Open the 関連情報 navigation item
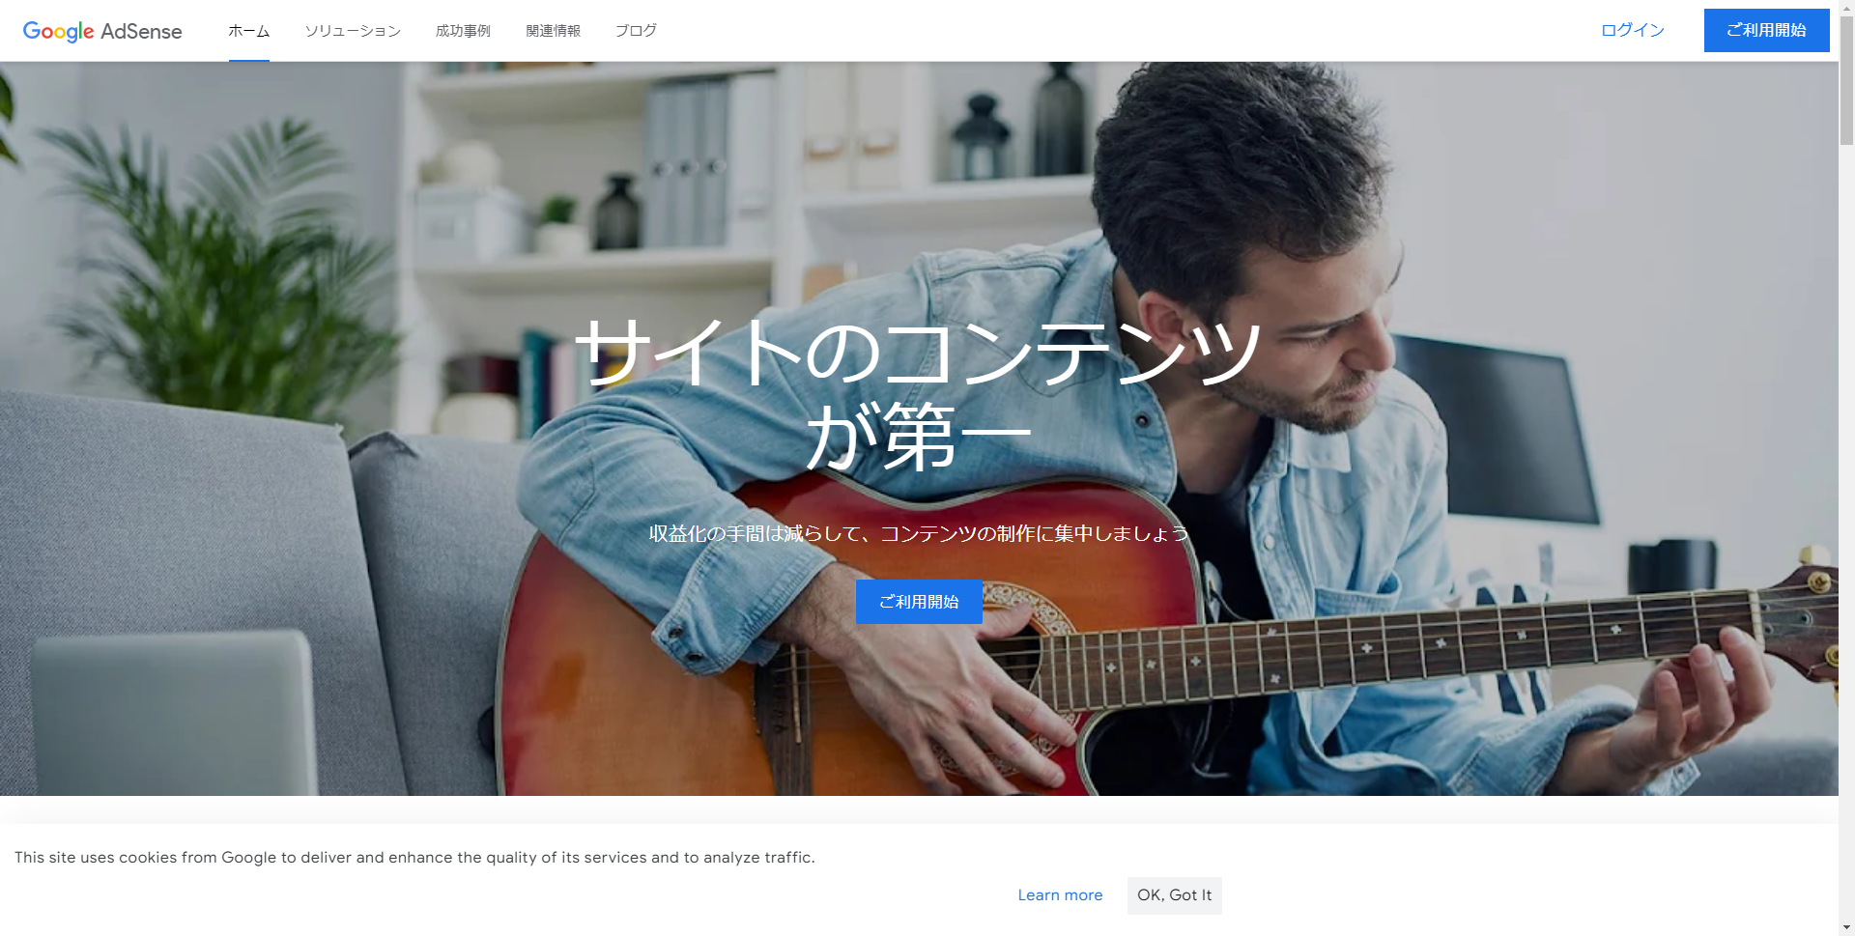 (x=554, y=31)
